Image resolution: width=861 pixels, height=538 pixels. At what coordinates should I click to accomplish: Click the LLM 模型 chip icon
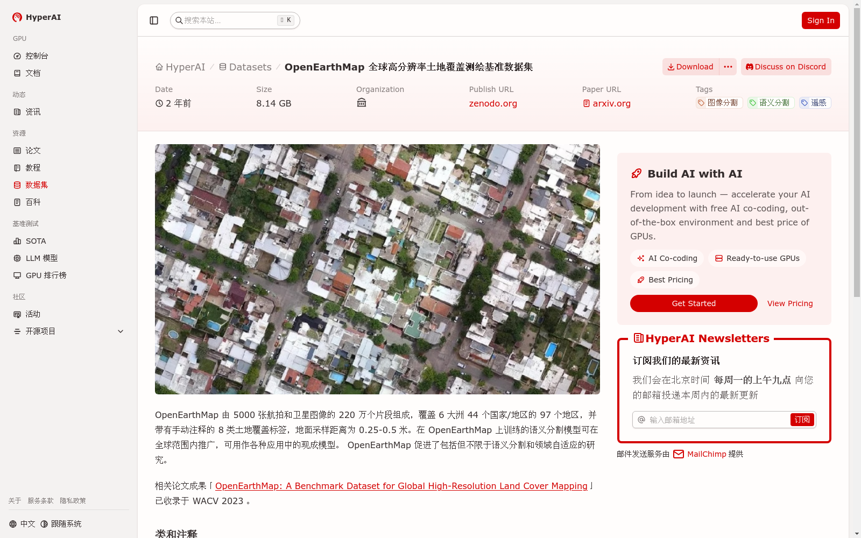coord(17,258)
